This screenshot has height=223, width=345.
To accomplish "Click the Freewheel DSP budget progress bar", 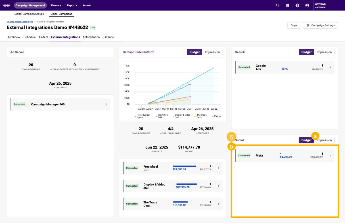I will pyautogui.click(x=184, y=166).
